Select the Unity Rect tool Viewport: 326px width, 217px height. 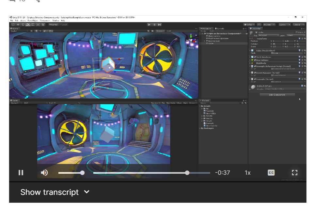pyautogui.click(x=33, y=25)
